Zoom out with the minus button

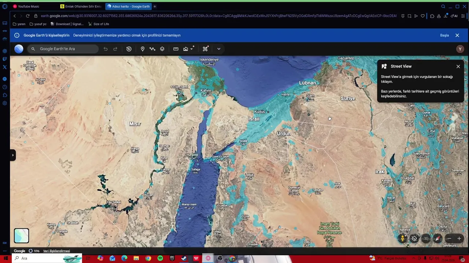(x=449, y=239)
